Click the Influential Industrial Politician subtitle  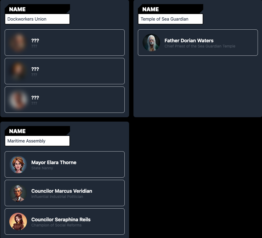(57, 197)
